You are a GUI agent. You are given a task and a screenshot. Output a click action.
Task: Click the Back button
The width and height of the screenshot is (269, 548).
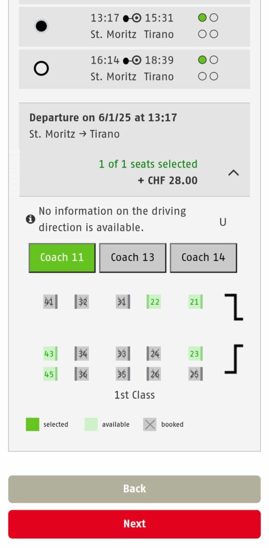pyautogui.click(x=134, y=489)
